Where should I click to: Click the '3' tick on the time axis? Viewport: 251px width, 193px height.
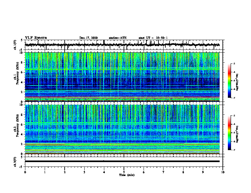tap(84, 172)
